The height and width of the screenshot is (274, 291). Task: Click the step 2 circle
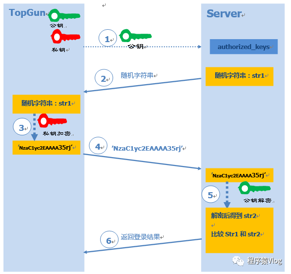[104, 78]
